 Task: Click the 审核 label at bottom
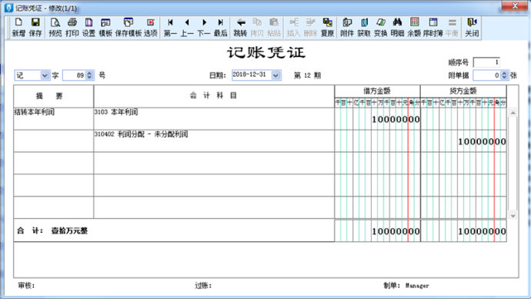pyautogui.click(x=26, y=285)
